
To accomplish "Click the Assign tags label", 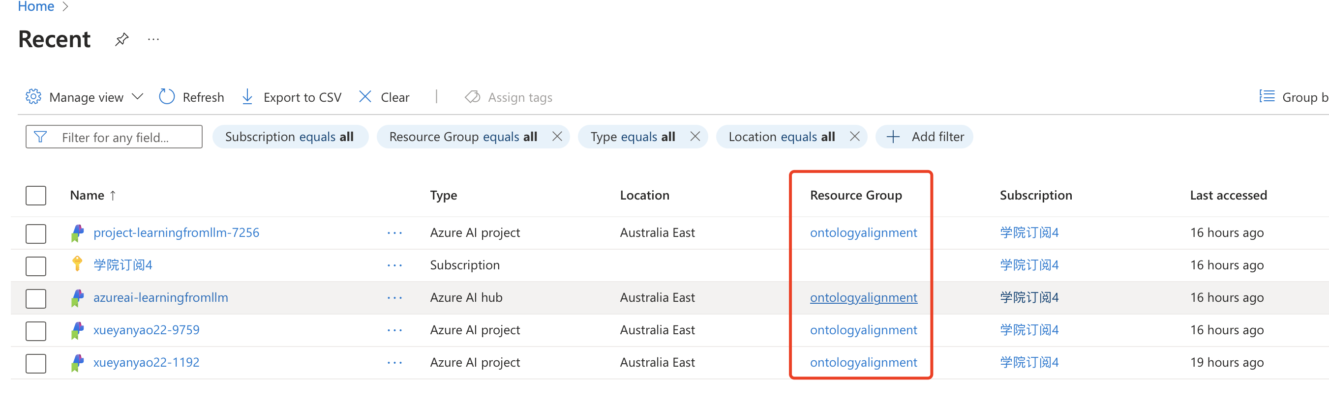I will click(520, 97).
